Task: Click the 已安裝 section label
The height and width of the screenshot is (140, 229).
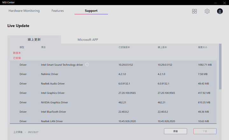Action: click(17, 58)
